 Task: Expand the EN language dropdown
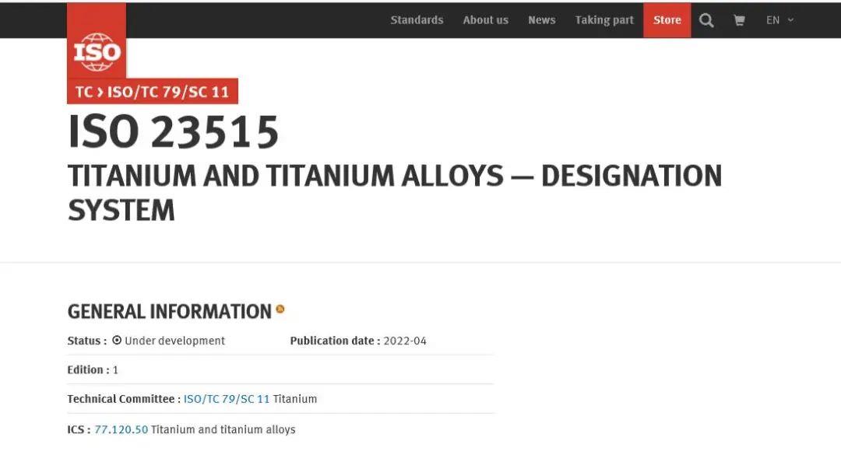[779, 20]
